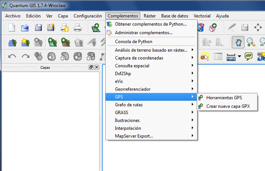Open the Archivo menu

(x=13, y=16)
